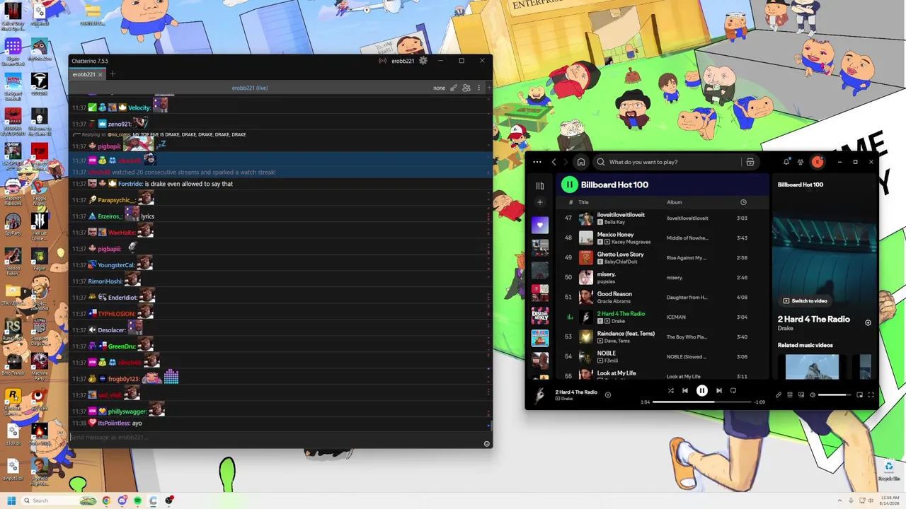
Task: Skip to previous track
Action: point(685,390)
